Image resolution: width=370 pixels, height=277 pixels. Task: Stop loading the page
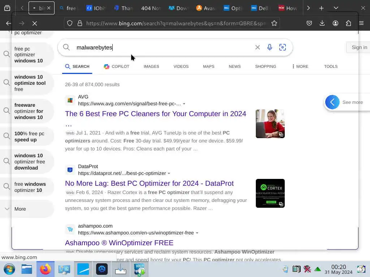pyautogui.click(x=35, y=23)
